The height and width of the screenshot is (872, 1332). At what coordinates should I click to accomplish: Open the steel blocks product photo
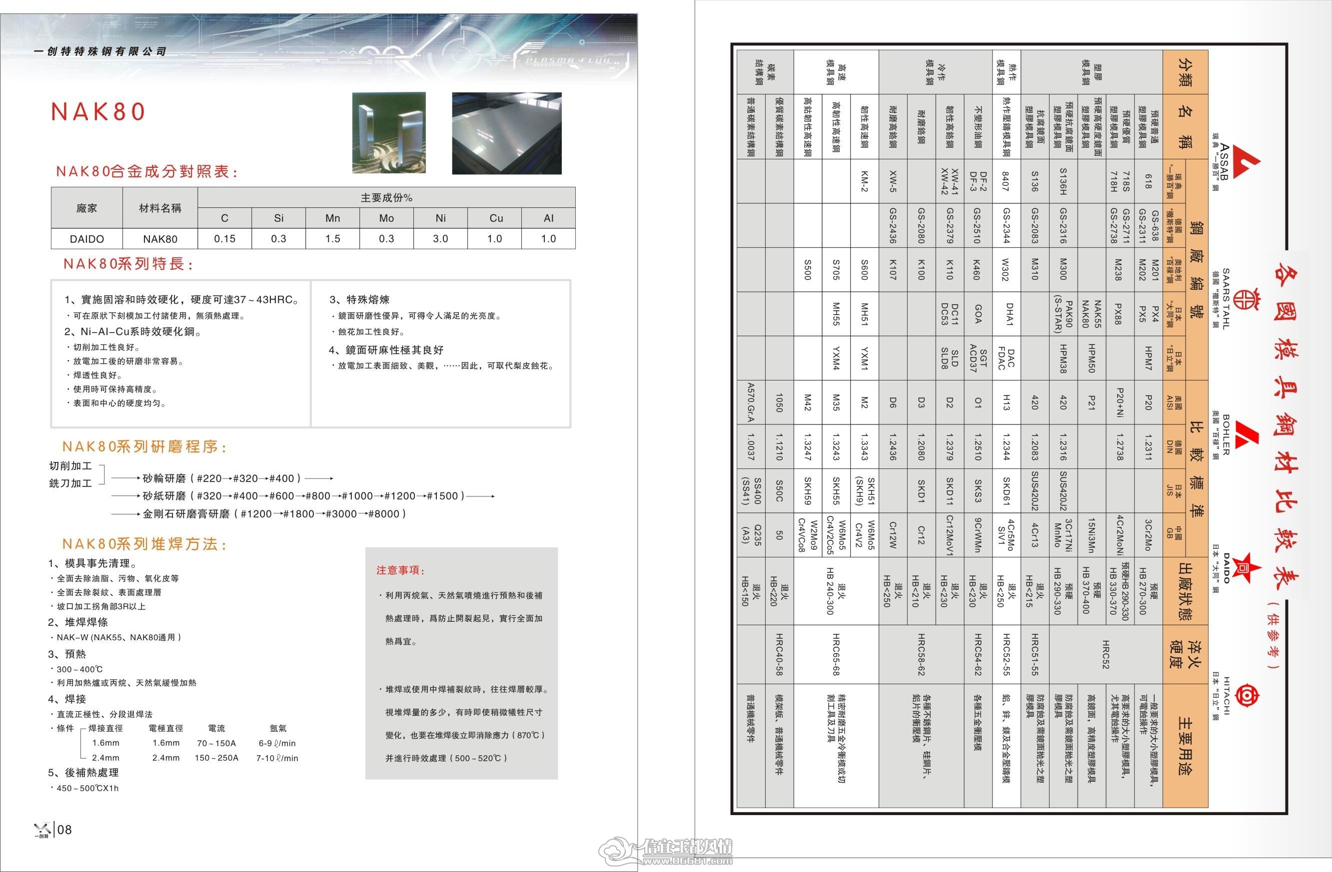389,132
